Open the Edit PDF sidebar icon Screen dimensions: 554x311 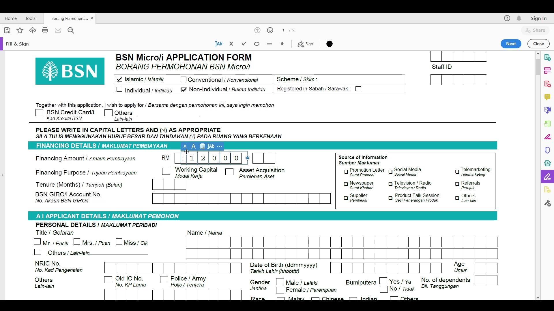coord(547,71)
